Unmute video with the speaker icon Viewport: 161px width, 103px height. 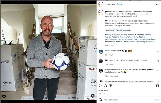[93, 96]
